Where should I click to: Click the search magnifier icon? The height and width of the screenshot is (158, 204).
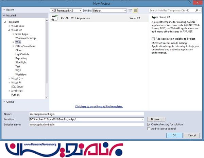[x=197, y=11]
